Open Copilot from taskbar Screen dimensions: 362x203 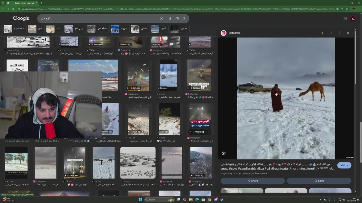185,200
